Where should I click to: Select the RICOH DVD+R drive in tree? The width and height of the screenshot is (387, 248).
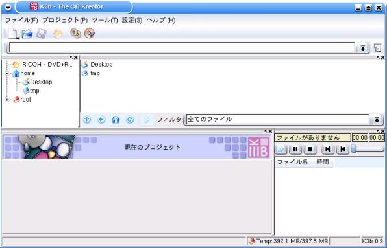coord(42,65)
